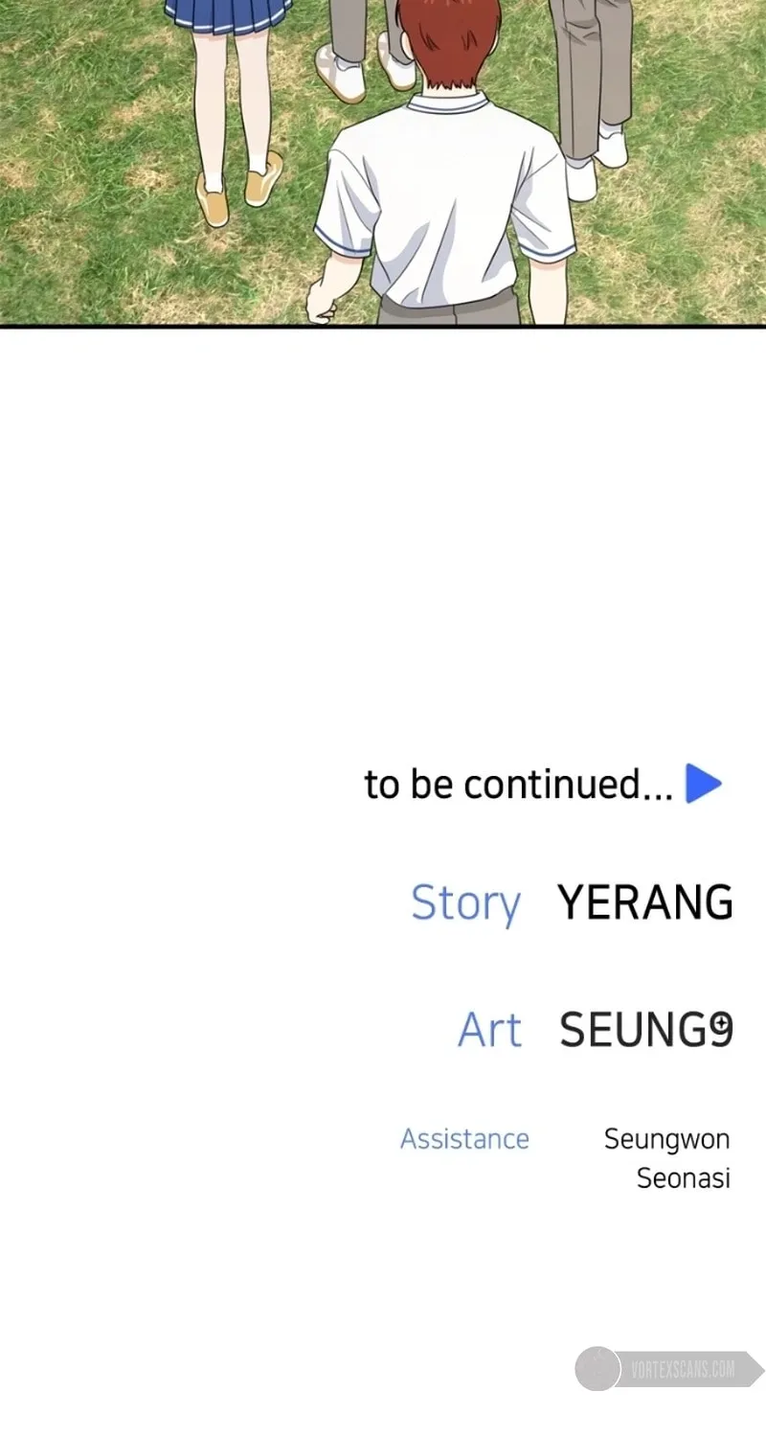The height and width of the screenshot is (1437, 766).
Task: Select assistant name Seungwon
Action: [666, 1140]
